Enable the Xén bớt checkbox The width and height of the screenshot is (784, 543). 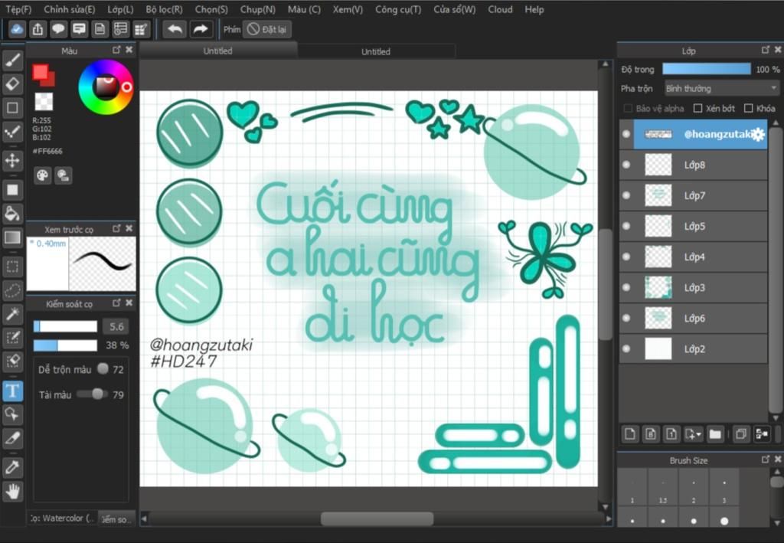[697, 109]
